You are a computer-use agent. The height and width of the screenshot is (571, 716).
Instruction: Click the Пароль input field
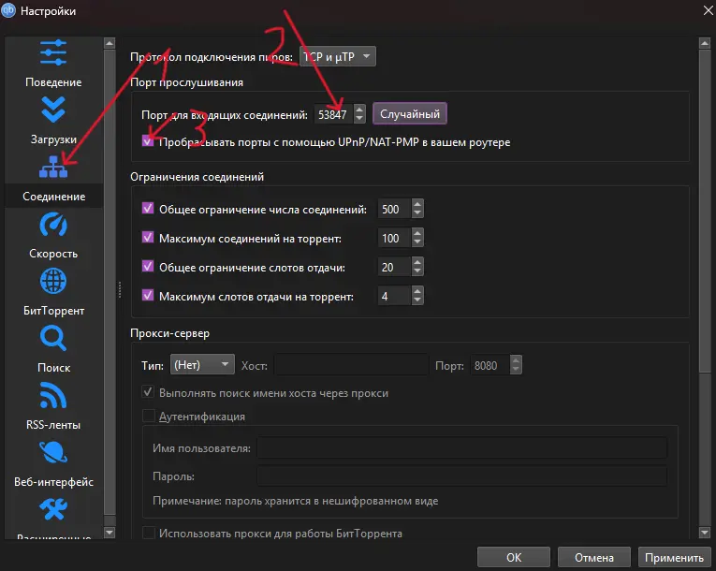click(462, 476)
